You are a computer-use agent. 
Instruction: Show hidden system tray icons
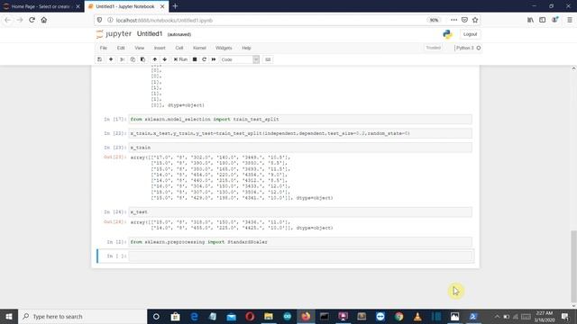497,316
